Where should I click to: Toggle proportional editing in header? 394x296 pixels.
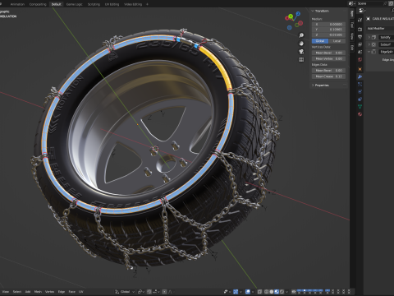(x=164, y=292)
